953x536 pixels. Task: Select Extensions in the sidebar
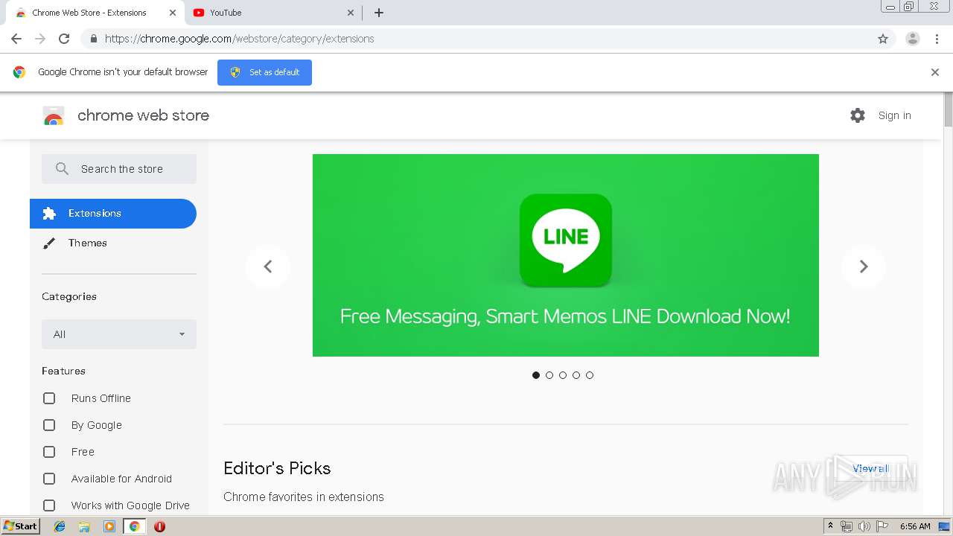click(113, 214)
